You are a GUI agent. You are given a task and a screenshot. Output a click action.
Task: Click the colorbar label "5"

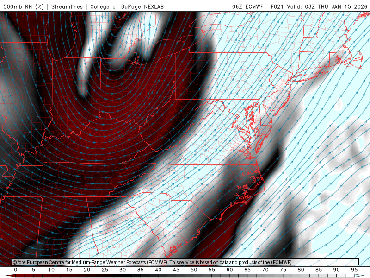point(33,270)
